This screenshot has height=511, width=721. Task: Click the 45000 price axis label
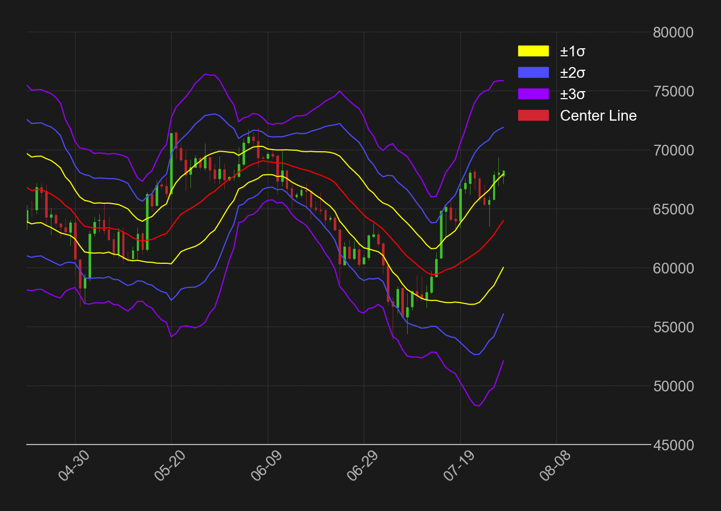click(673, 445)
